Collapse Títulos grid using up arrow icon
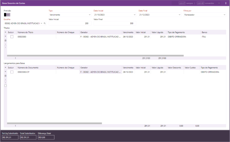Image resolution: width=230 pixels, height=142 pixels. point(5,32)
